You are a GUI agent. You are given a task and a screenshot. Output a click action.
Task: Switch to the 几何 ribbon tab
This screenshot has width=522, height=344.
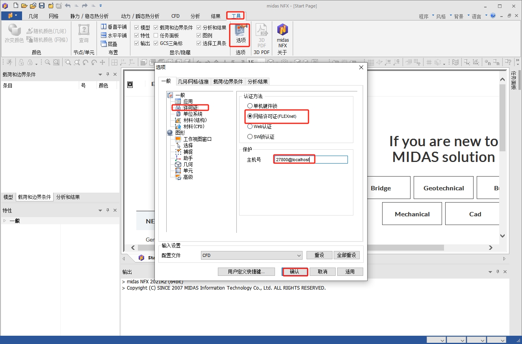coord(33,16)
